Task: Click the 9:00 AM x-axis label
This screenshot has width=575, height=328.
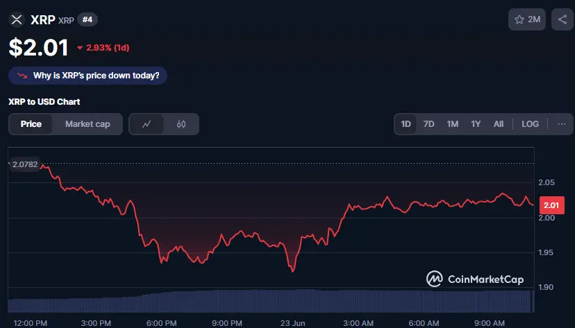Action: pyautogui.click(x=489, y=323)
